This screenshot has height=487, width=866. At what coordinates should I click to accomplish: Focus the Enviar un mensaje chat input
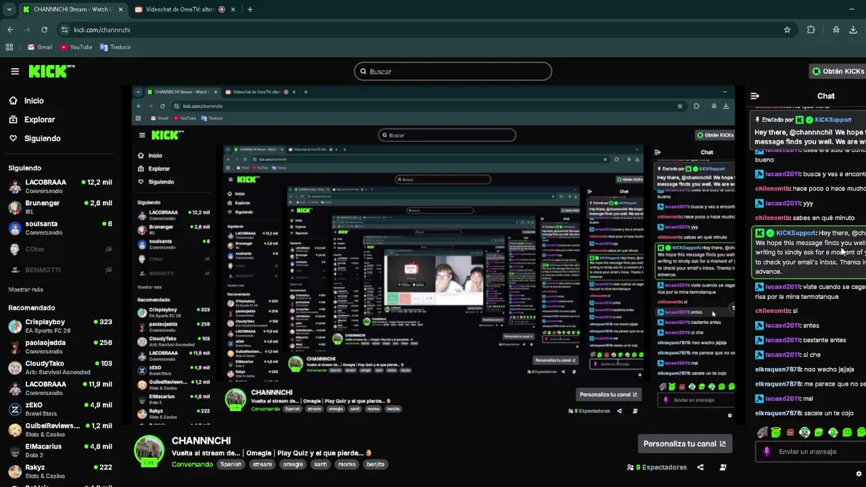[812, 452]
